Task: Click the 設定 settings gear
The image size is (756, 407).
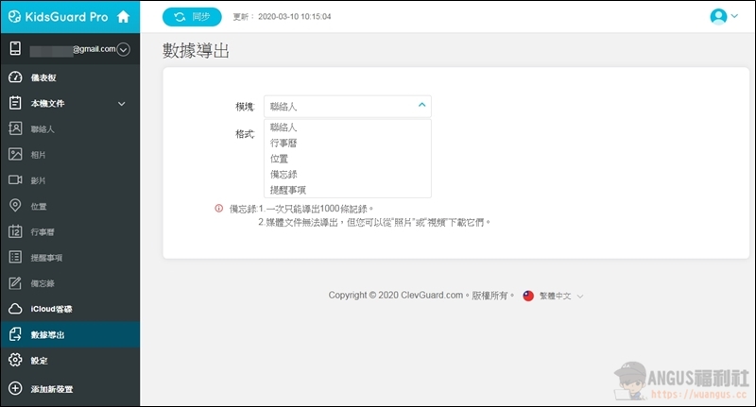Action: click(x=15, y=361)
